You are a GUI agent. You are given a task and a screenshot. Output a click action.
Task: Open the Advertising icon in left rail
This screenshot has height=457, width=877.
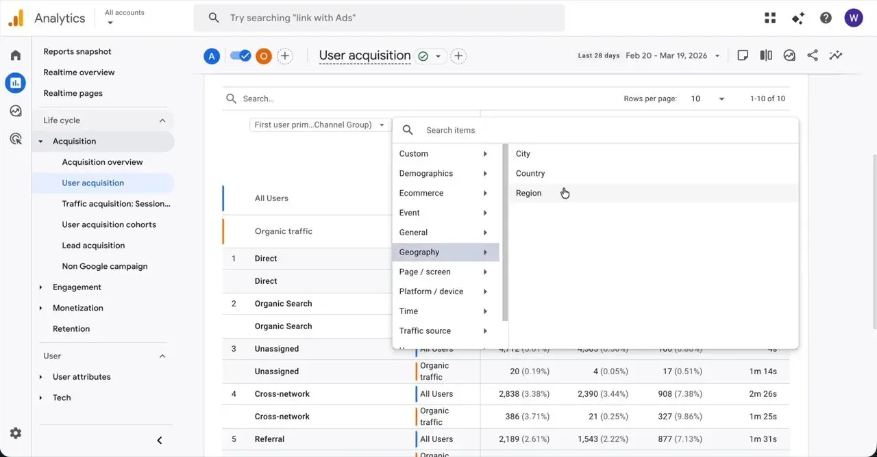(x=15, y=139)
